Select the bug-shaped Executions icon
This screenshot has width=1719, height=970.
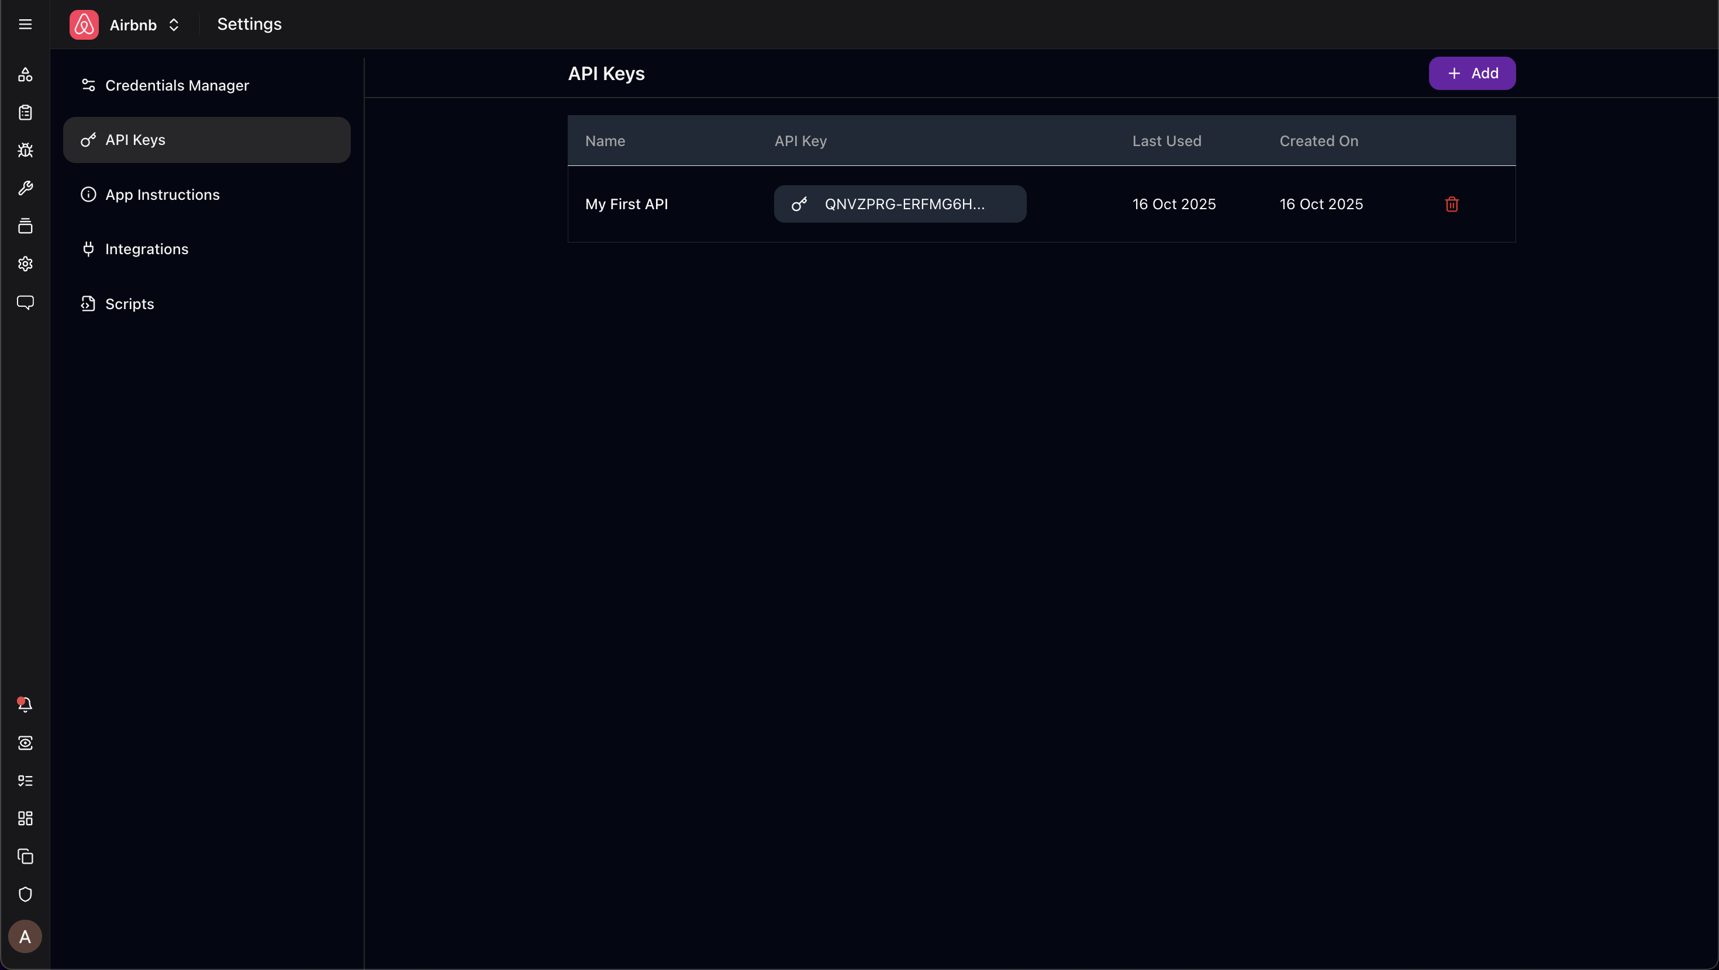(x=25, y=150)
